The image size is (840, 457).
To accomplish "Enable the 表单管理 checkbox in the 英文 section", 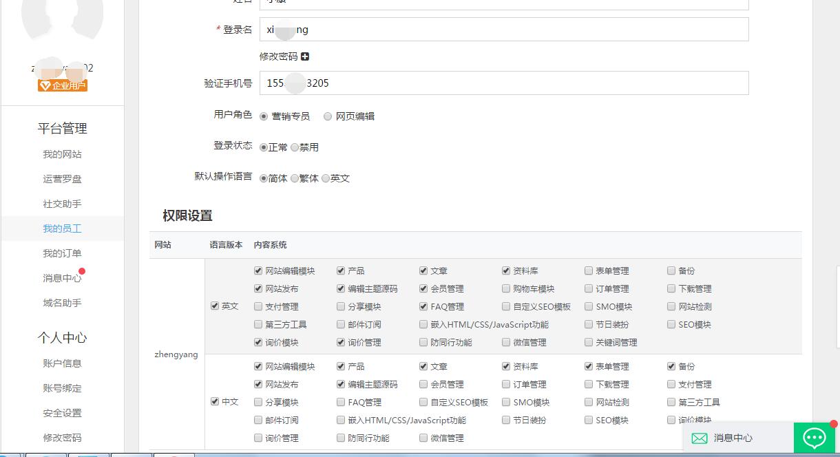I will 589,270.
